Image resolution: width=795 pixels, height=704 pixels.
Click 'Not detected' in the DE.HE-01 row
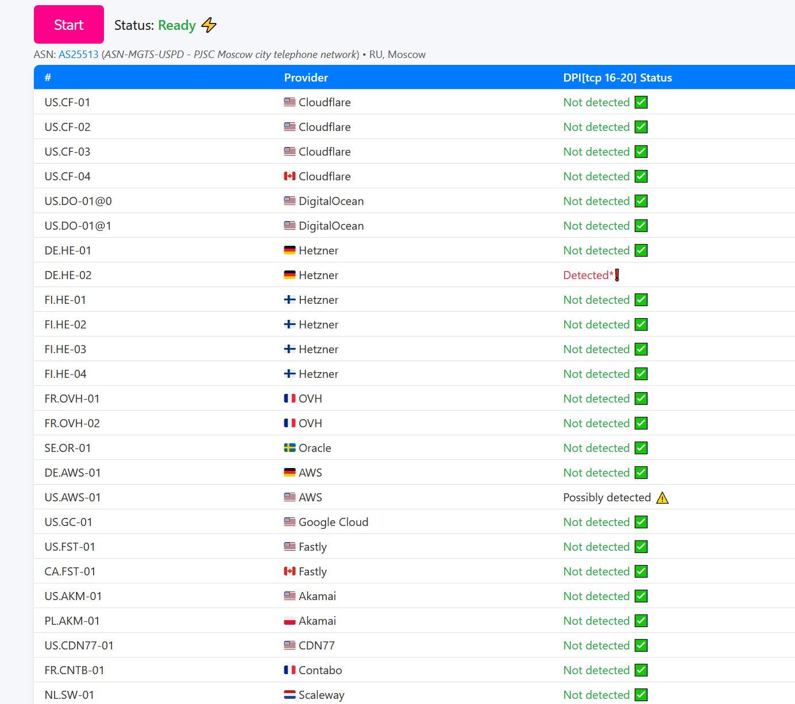[596, 250]
